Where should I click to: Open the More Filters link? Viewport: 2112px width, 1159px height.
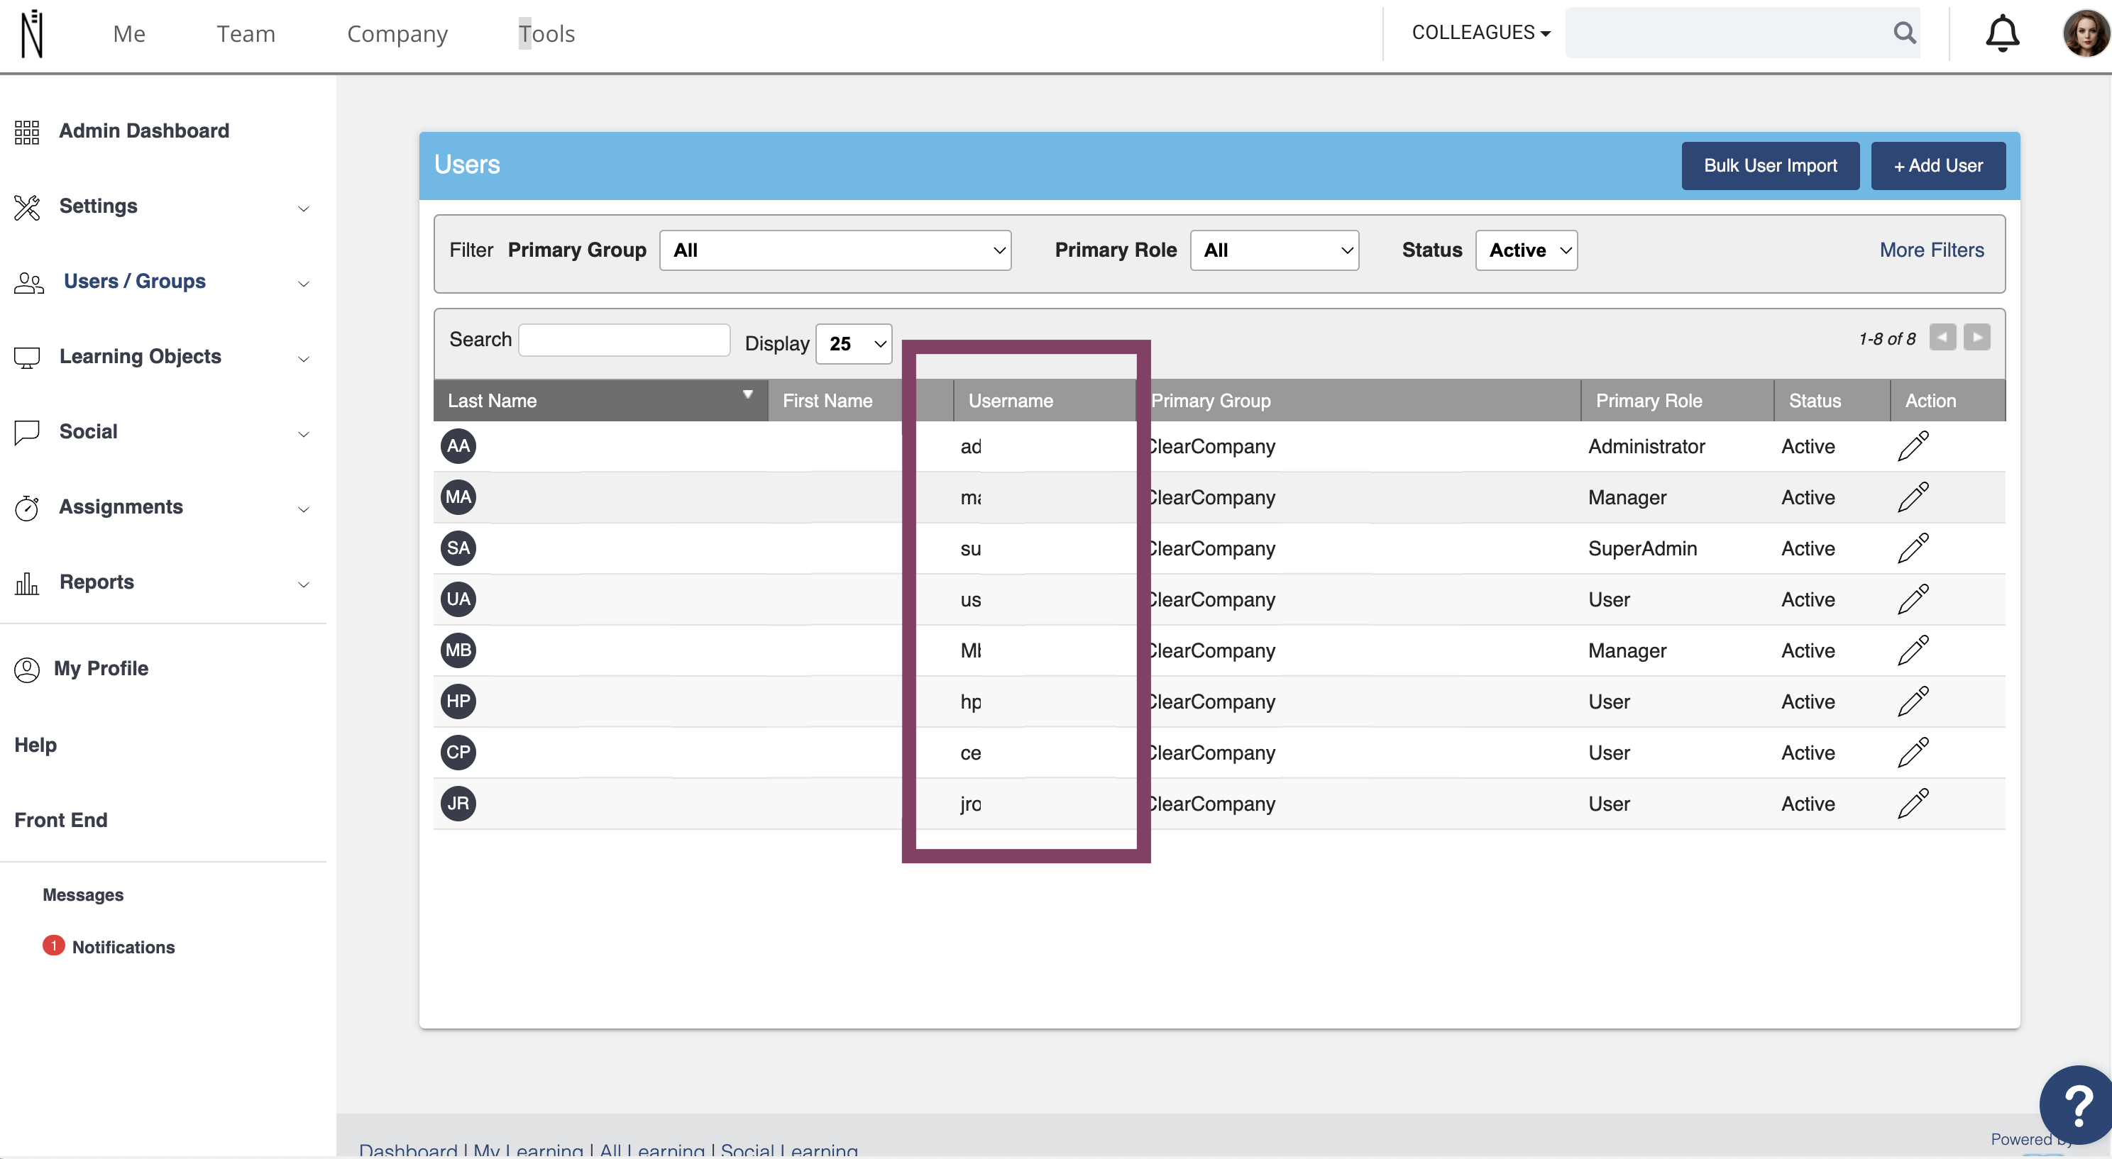click(x=1932, y=250)
